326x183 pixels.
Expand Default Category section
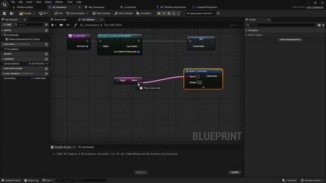pyautogui.click(x=247, y=35)
